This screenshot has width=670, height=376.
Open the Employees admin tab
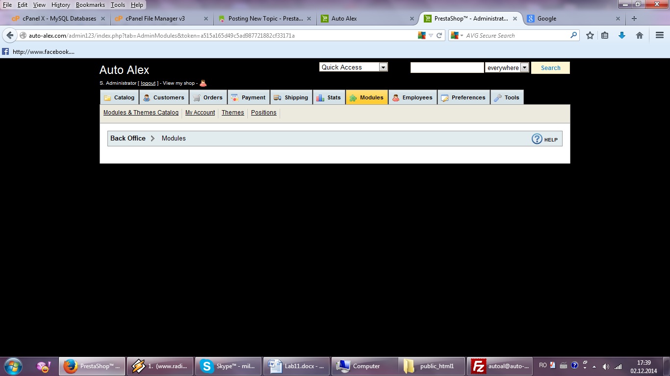pos(412,97)
